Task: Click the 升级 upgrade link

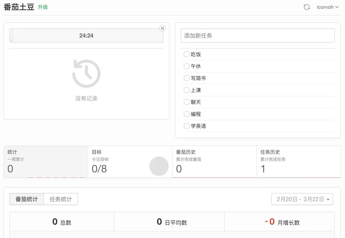Action: click(x=43, y=7)
